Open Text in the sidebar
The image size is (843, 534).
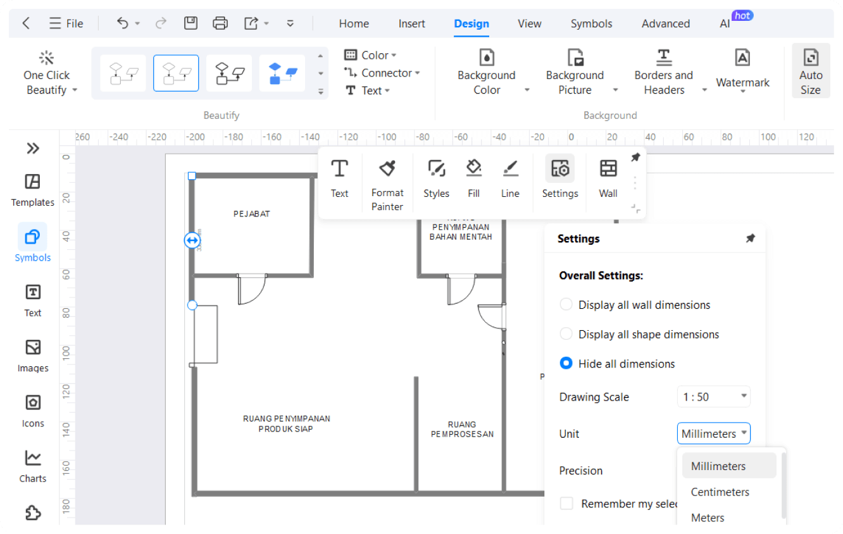tap(33, 300)
